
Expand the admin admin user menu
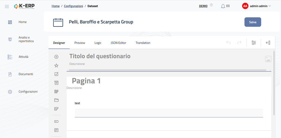click(257, 6)
